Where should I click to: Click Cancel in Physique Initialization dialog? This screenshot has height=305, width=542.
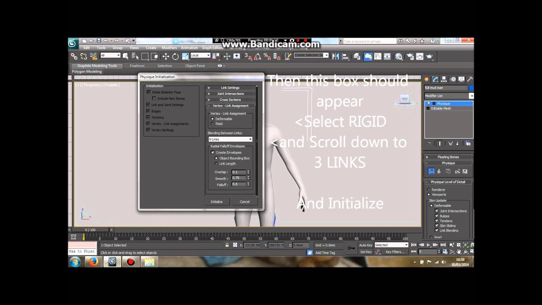click(245, 202)
